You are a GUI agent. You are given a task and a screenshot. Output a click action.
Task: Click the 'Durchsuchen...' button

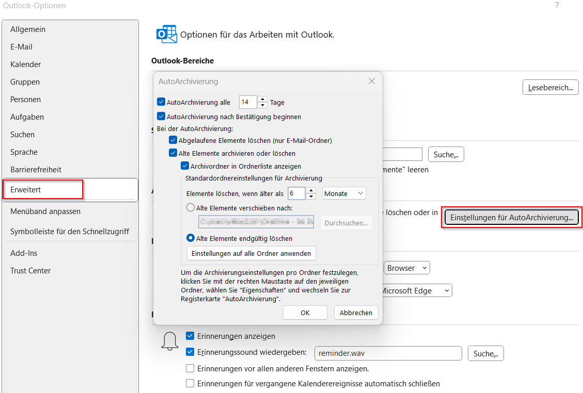pos(346,222)
